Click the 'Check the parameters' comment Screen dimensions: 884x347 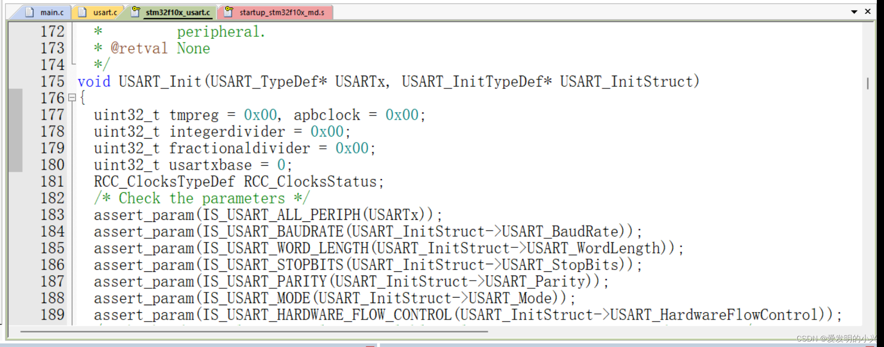202,198
